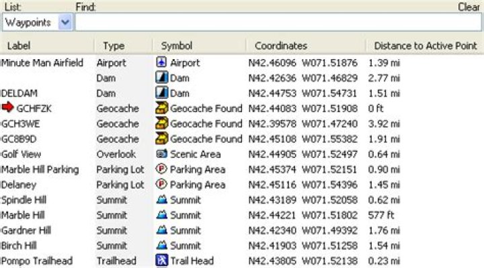Open the Waypoints list dropdown arrow
Screen dimensions: 484x268
click(65, 23)
